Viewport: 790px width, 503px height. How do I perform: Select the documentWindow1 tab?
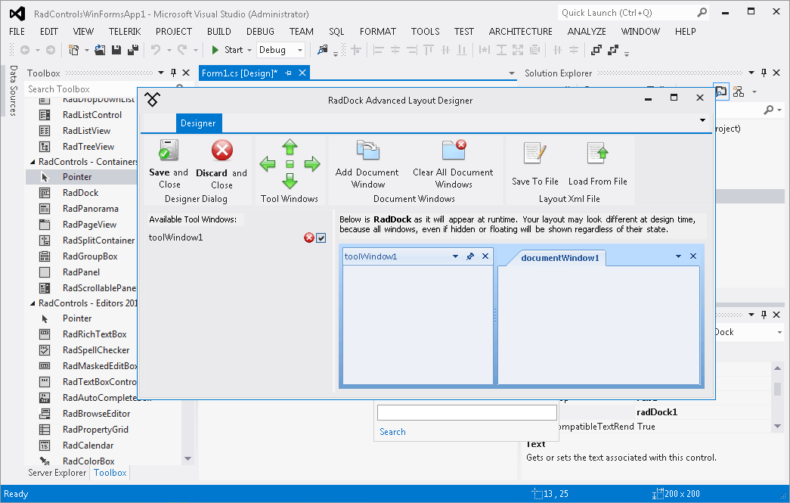click(x=559, y=257)
